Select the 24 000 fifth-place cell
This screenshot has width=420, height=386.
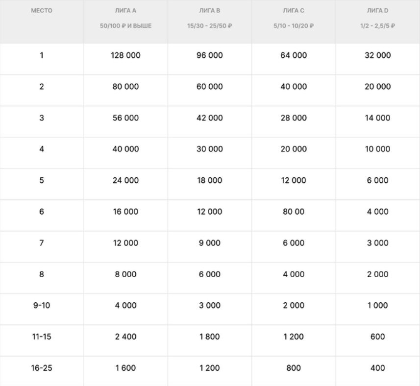[x=125, y=180]
